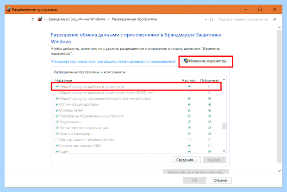Toggle Публичная for Почта и Календарь
Image resolution: width=287 pixels, height=192 pixels.
pyautogui.click(x=210, y=134)
